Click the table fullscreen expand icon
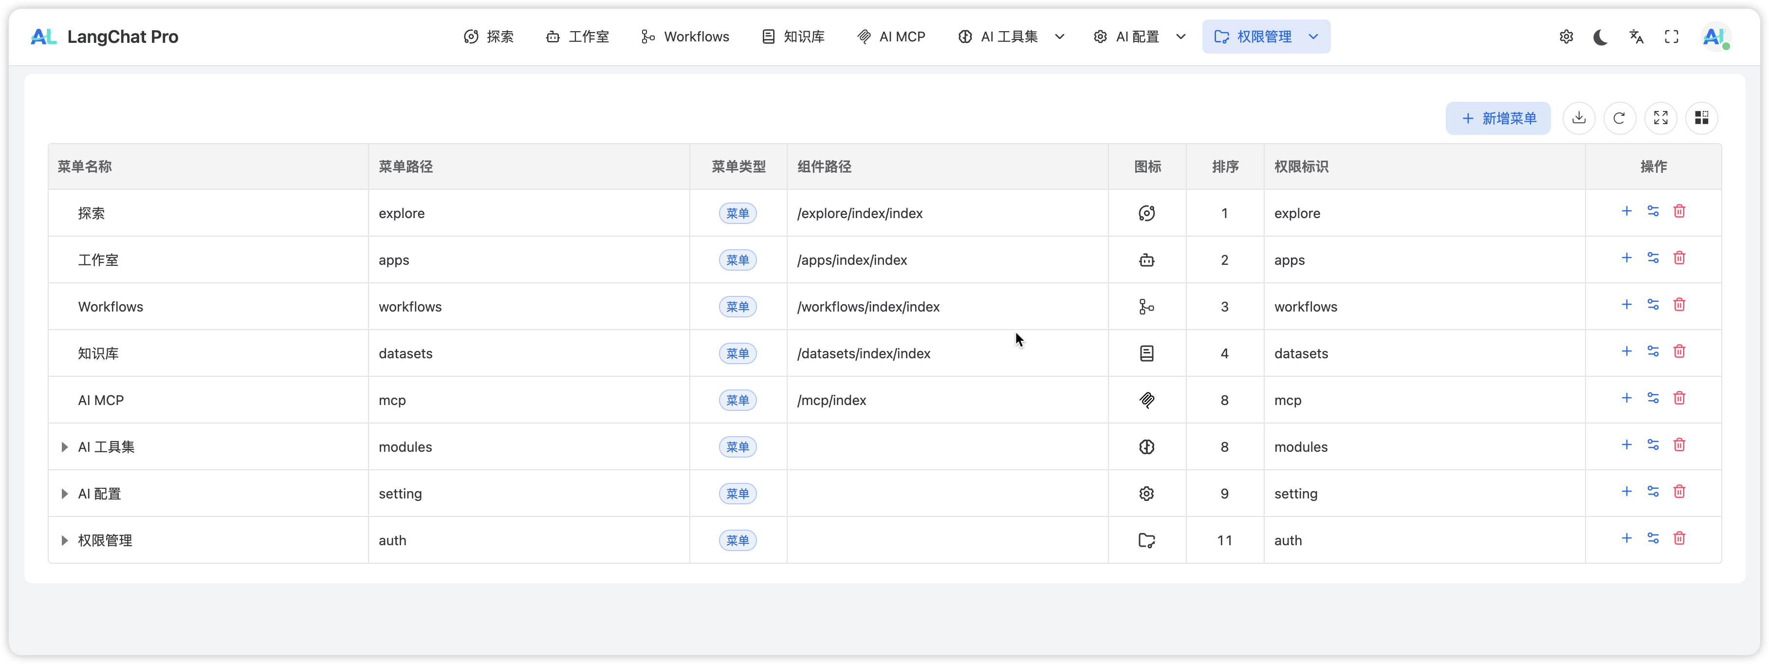The image size is (1769, 664). tap(1660, 118)
